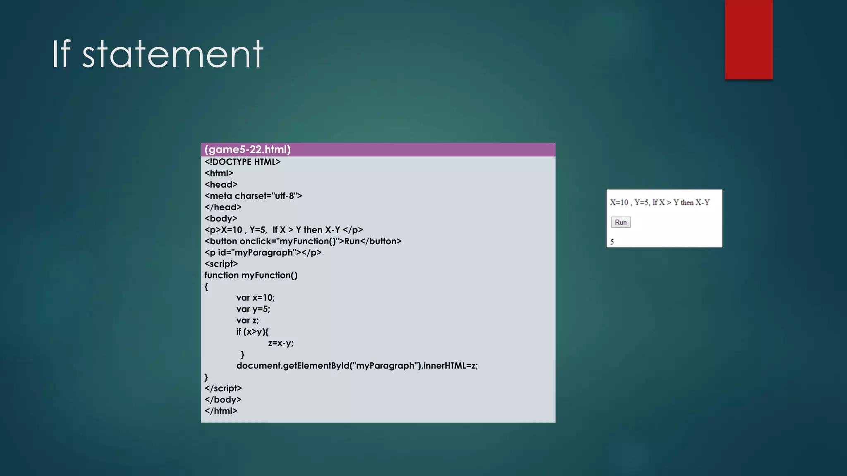Click the output value 5 in preview
The image size is (847, 476).
point(612,242)
